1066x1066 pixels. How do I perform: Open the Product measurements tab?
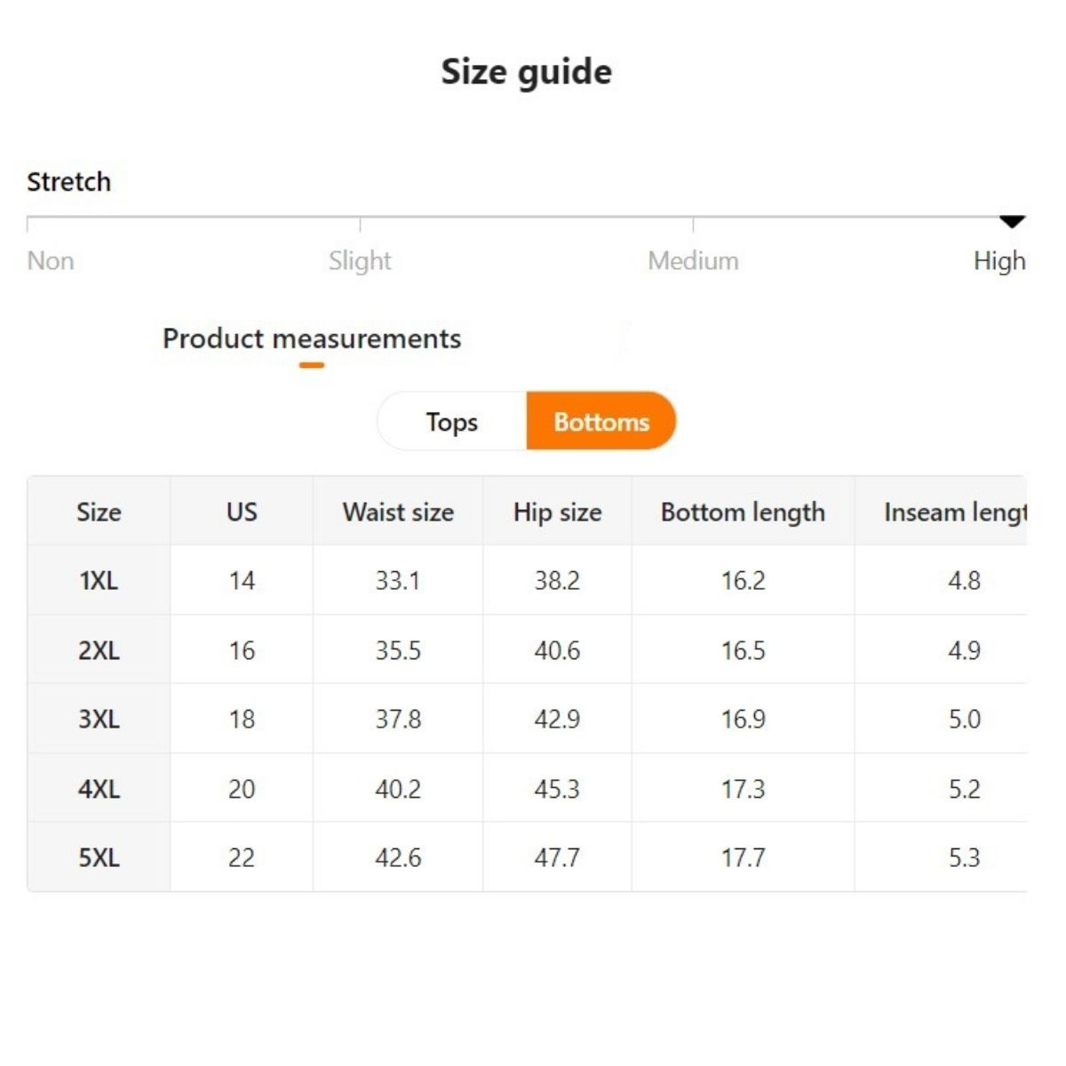(x=312, y=338)
